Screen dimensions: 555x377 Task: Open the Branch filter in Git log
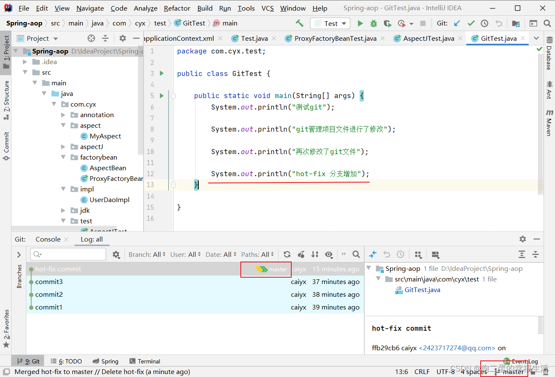147,254
